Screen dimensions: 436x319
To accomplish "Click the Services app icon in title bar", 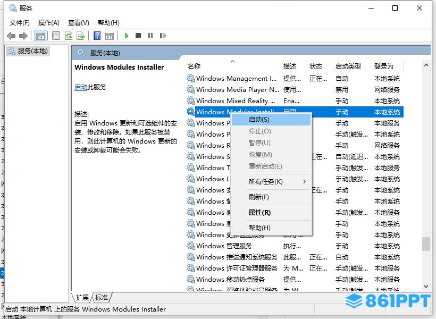I will pos(13,8).
